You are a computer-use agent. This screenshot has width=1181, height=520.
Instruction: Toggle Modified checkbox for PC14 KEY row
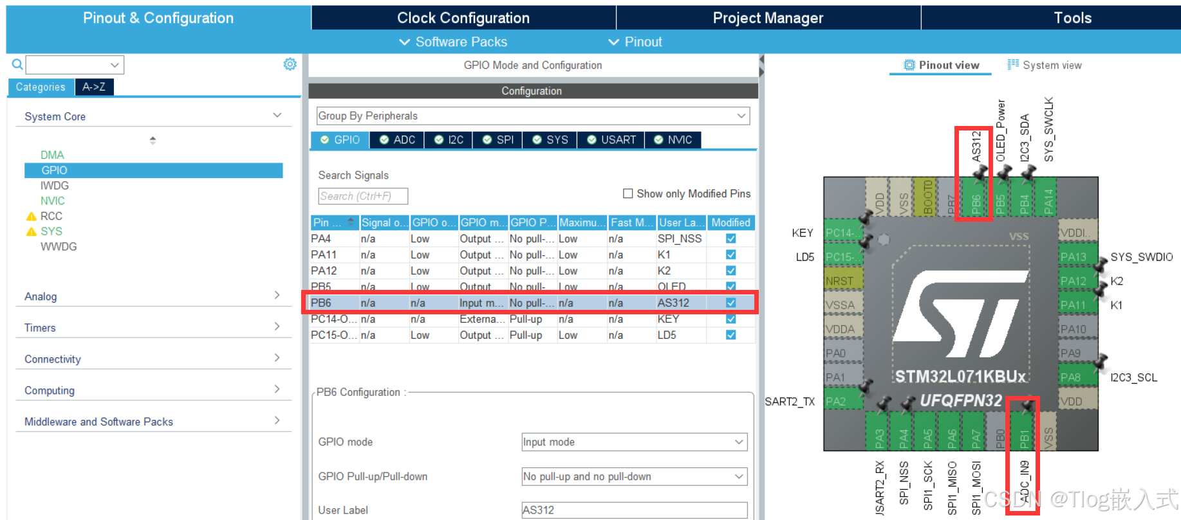[730, 319]
